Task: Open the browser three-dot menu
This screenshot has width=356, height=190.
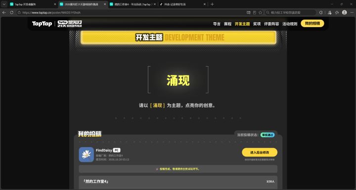Action: 352,12
